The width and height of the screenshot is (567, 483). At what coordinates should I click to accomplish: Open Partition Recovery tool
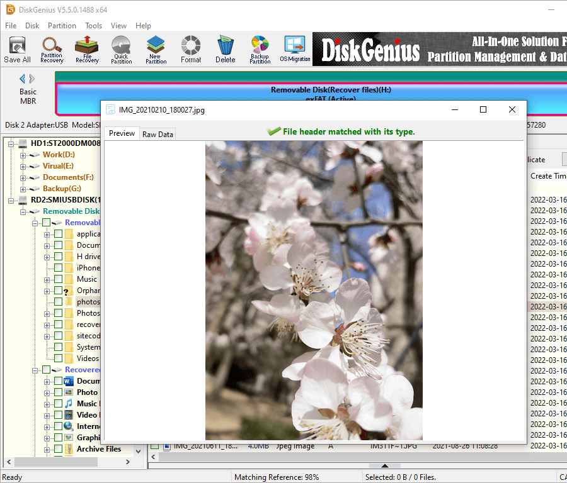click(x=52, y=49)
